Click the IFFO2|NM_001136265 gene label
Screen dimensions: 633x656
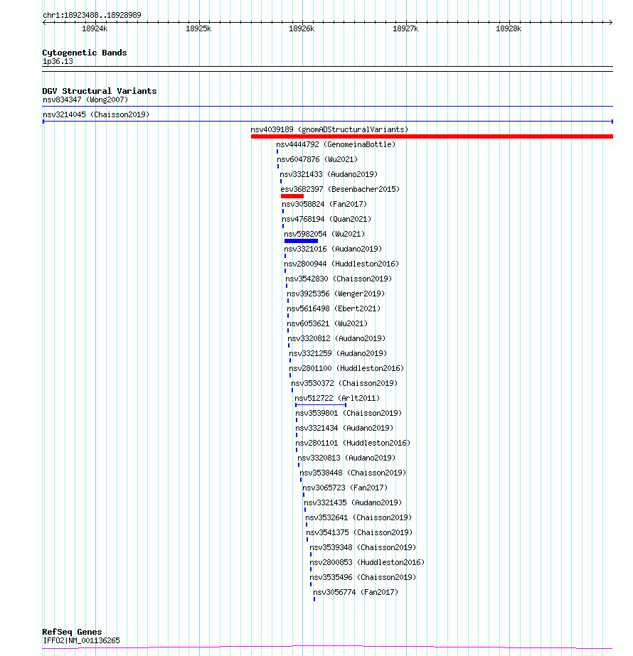click(81, 640)
